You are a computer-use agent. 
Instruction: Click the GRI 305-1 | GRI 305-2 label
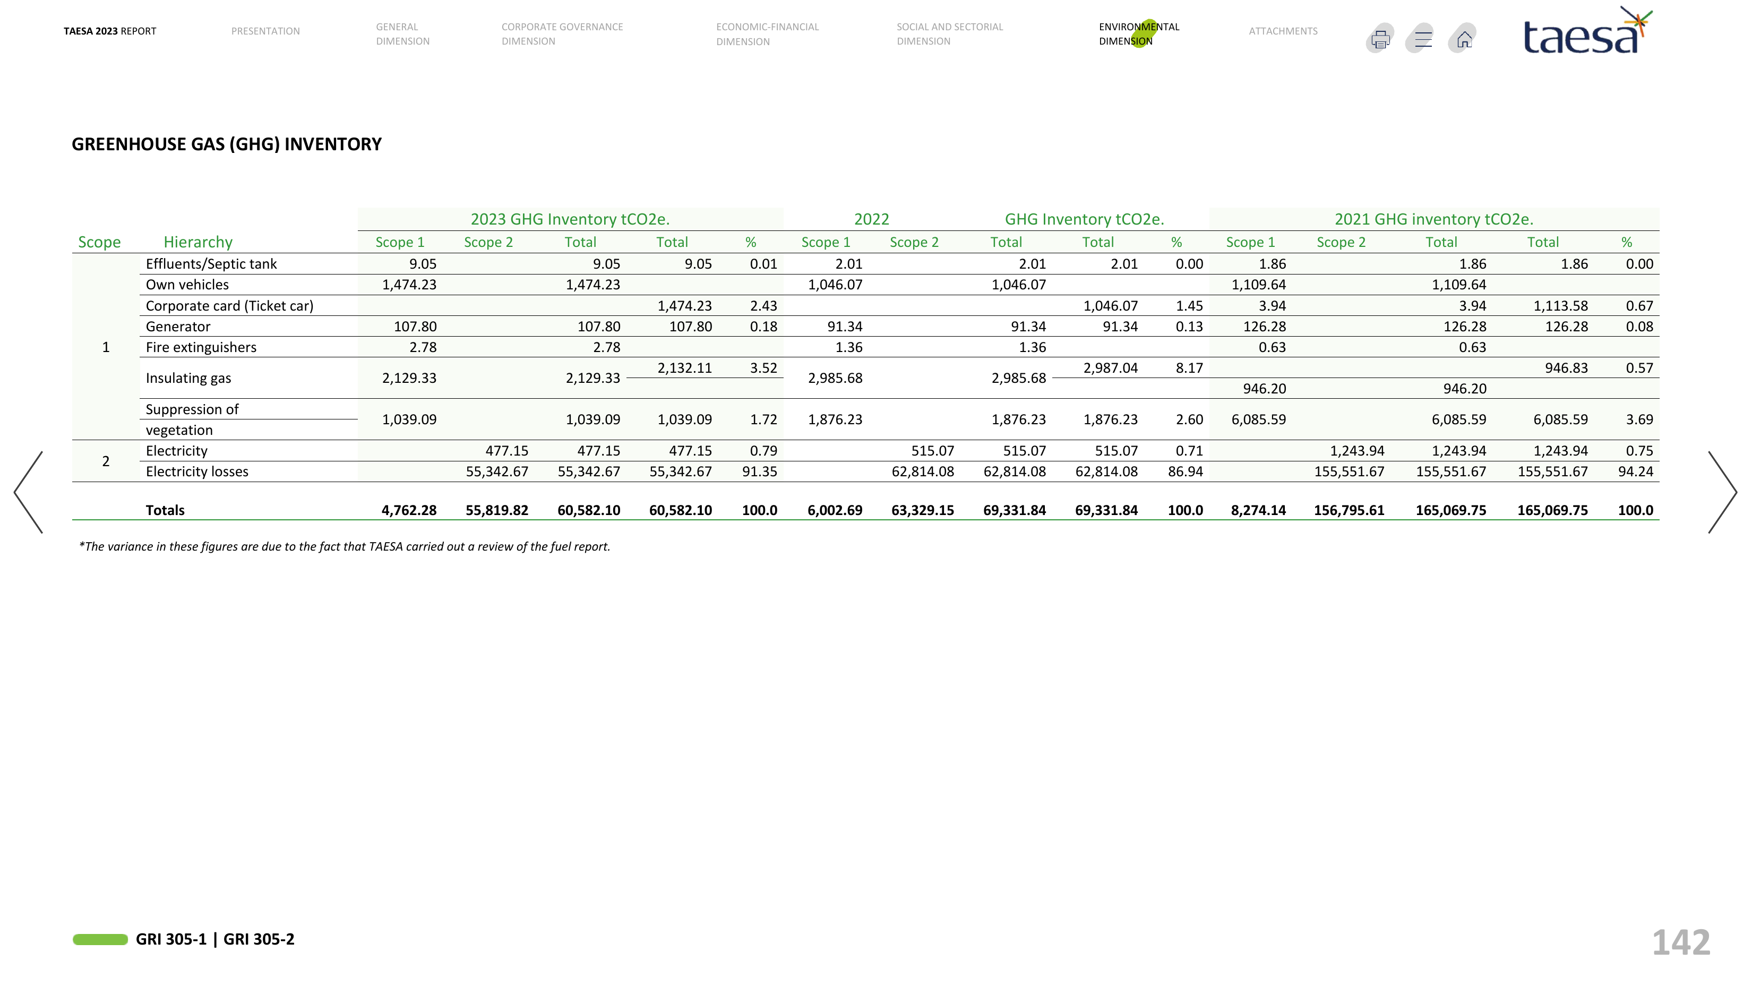pyautogui.click(x=215, y=939)
